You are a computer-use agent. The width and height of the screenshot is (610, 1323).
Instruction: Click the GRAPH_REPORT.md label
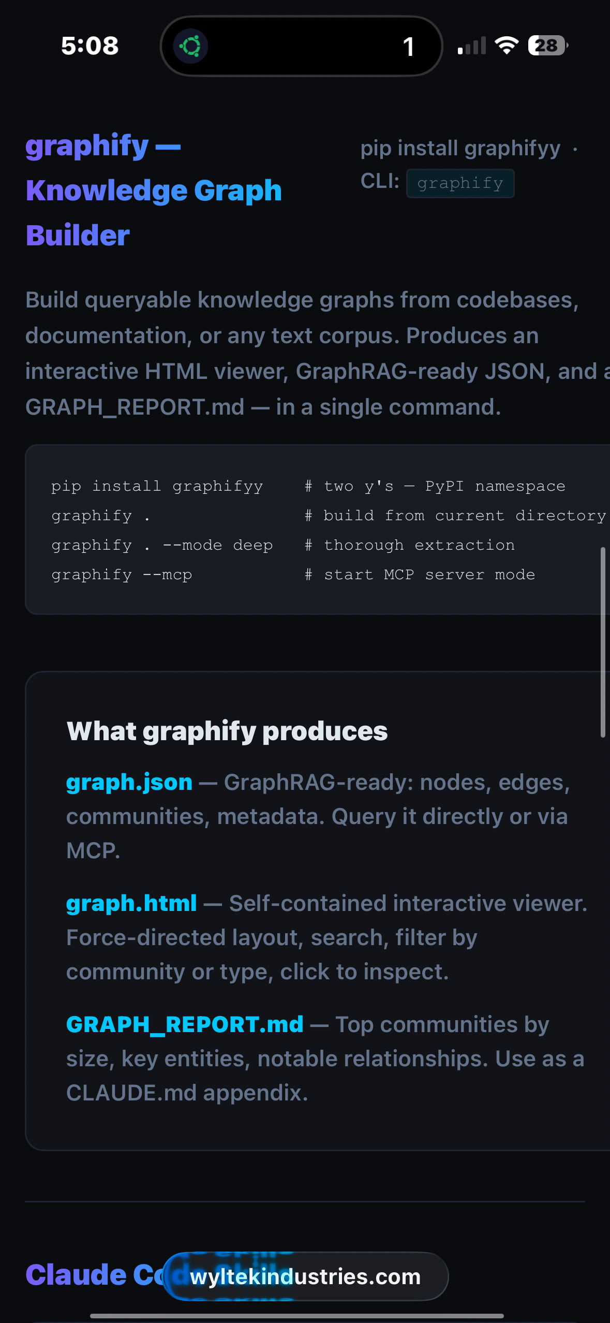[x=185, y=1024]
